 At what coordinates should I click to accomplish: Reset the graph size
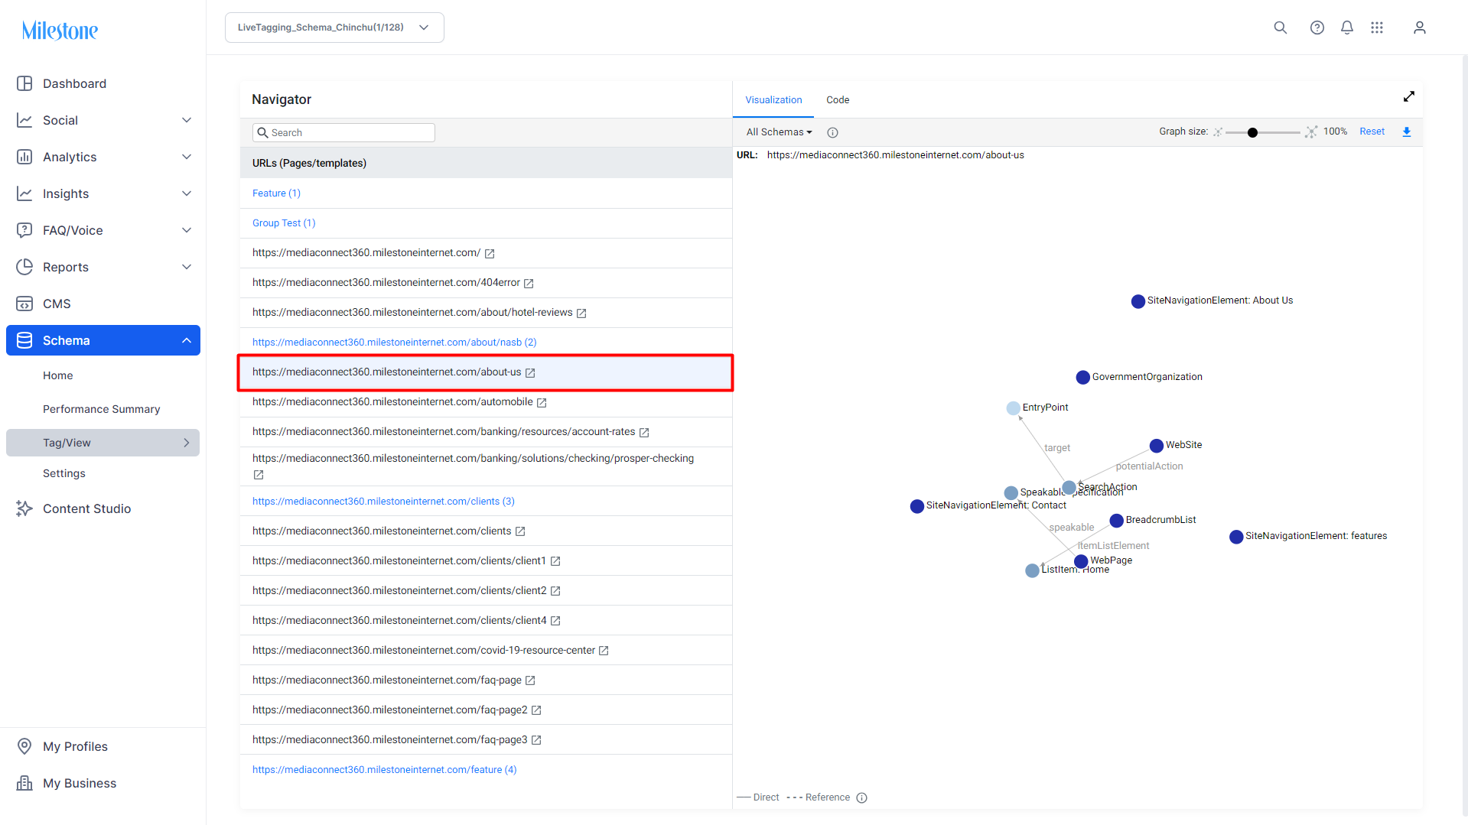[1372, 132]
